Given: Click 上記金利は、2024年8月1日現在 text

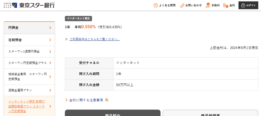Looking at the screenshot, I should coord(234,48).
